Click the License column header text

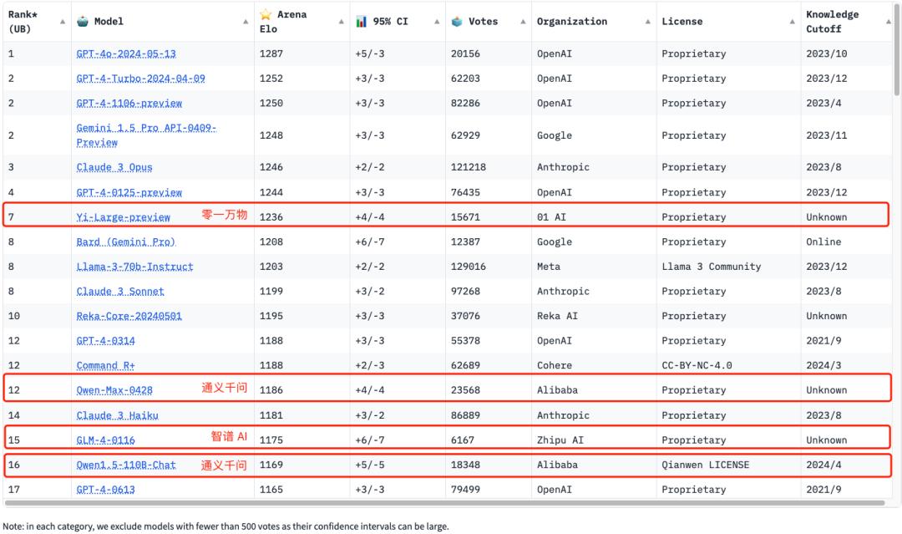click(682, 21)
